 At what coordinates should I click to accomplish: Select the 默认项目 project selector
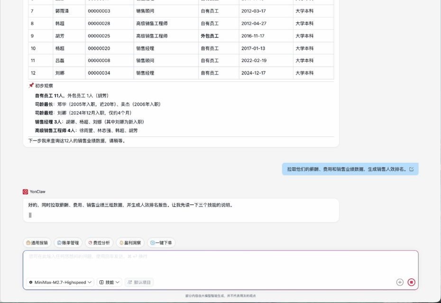139,282
